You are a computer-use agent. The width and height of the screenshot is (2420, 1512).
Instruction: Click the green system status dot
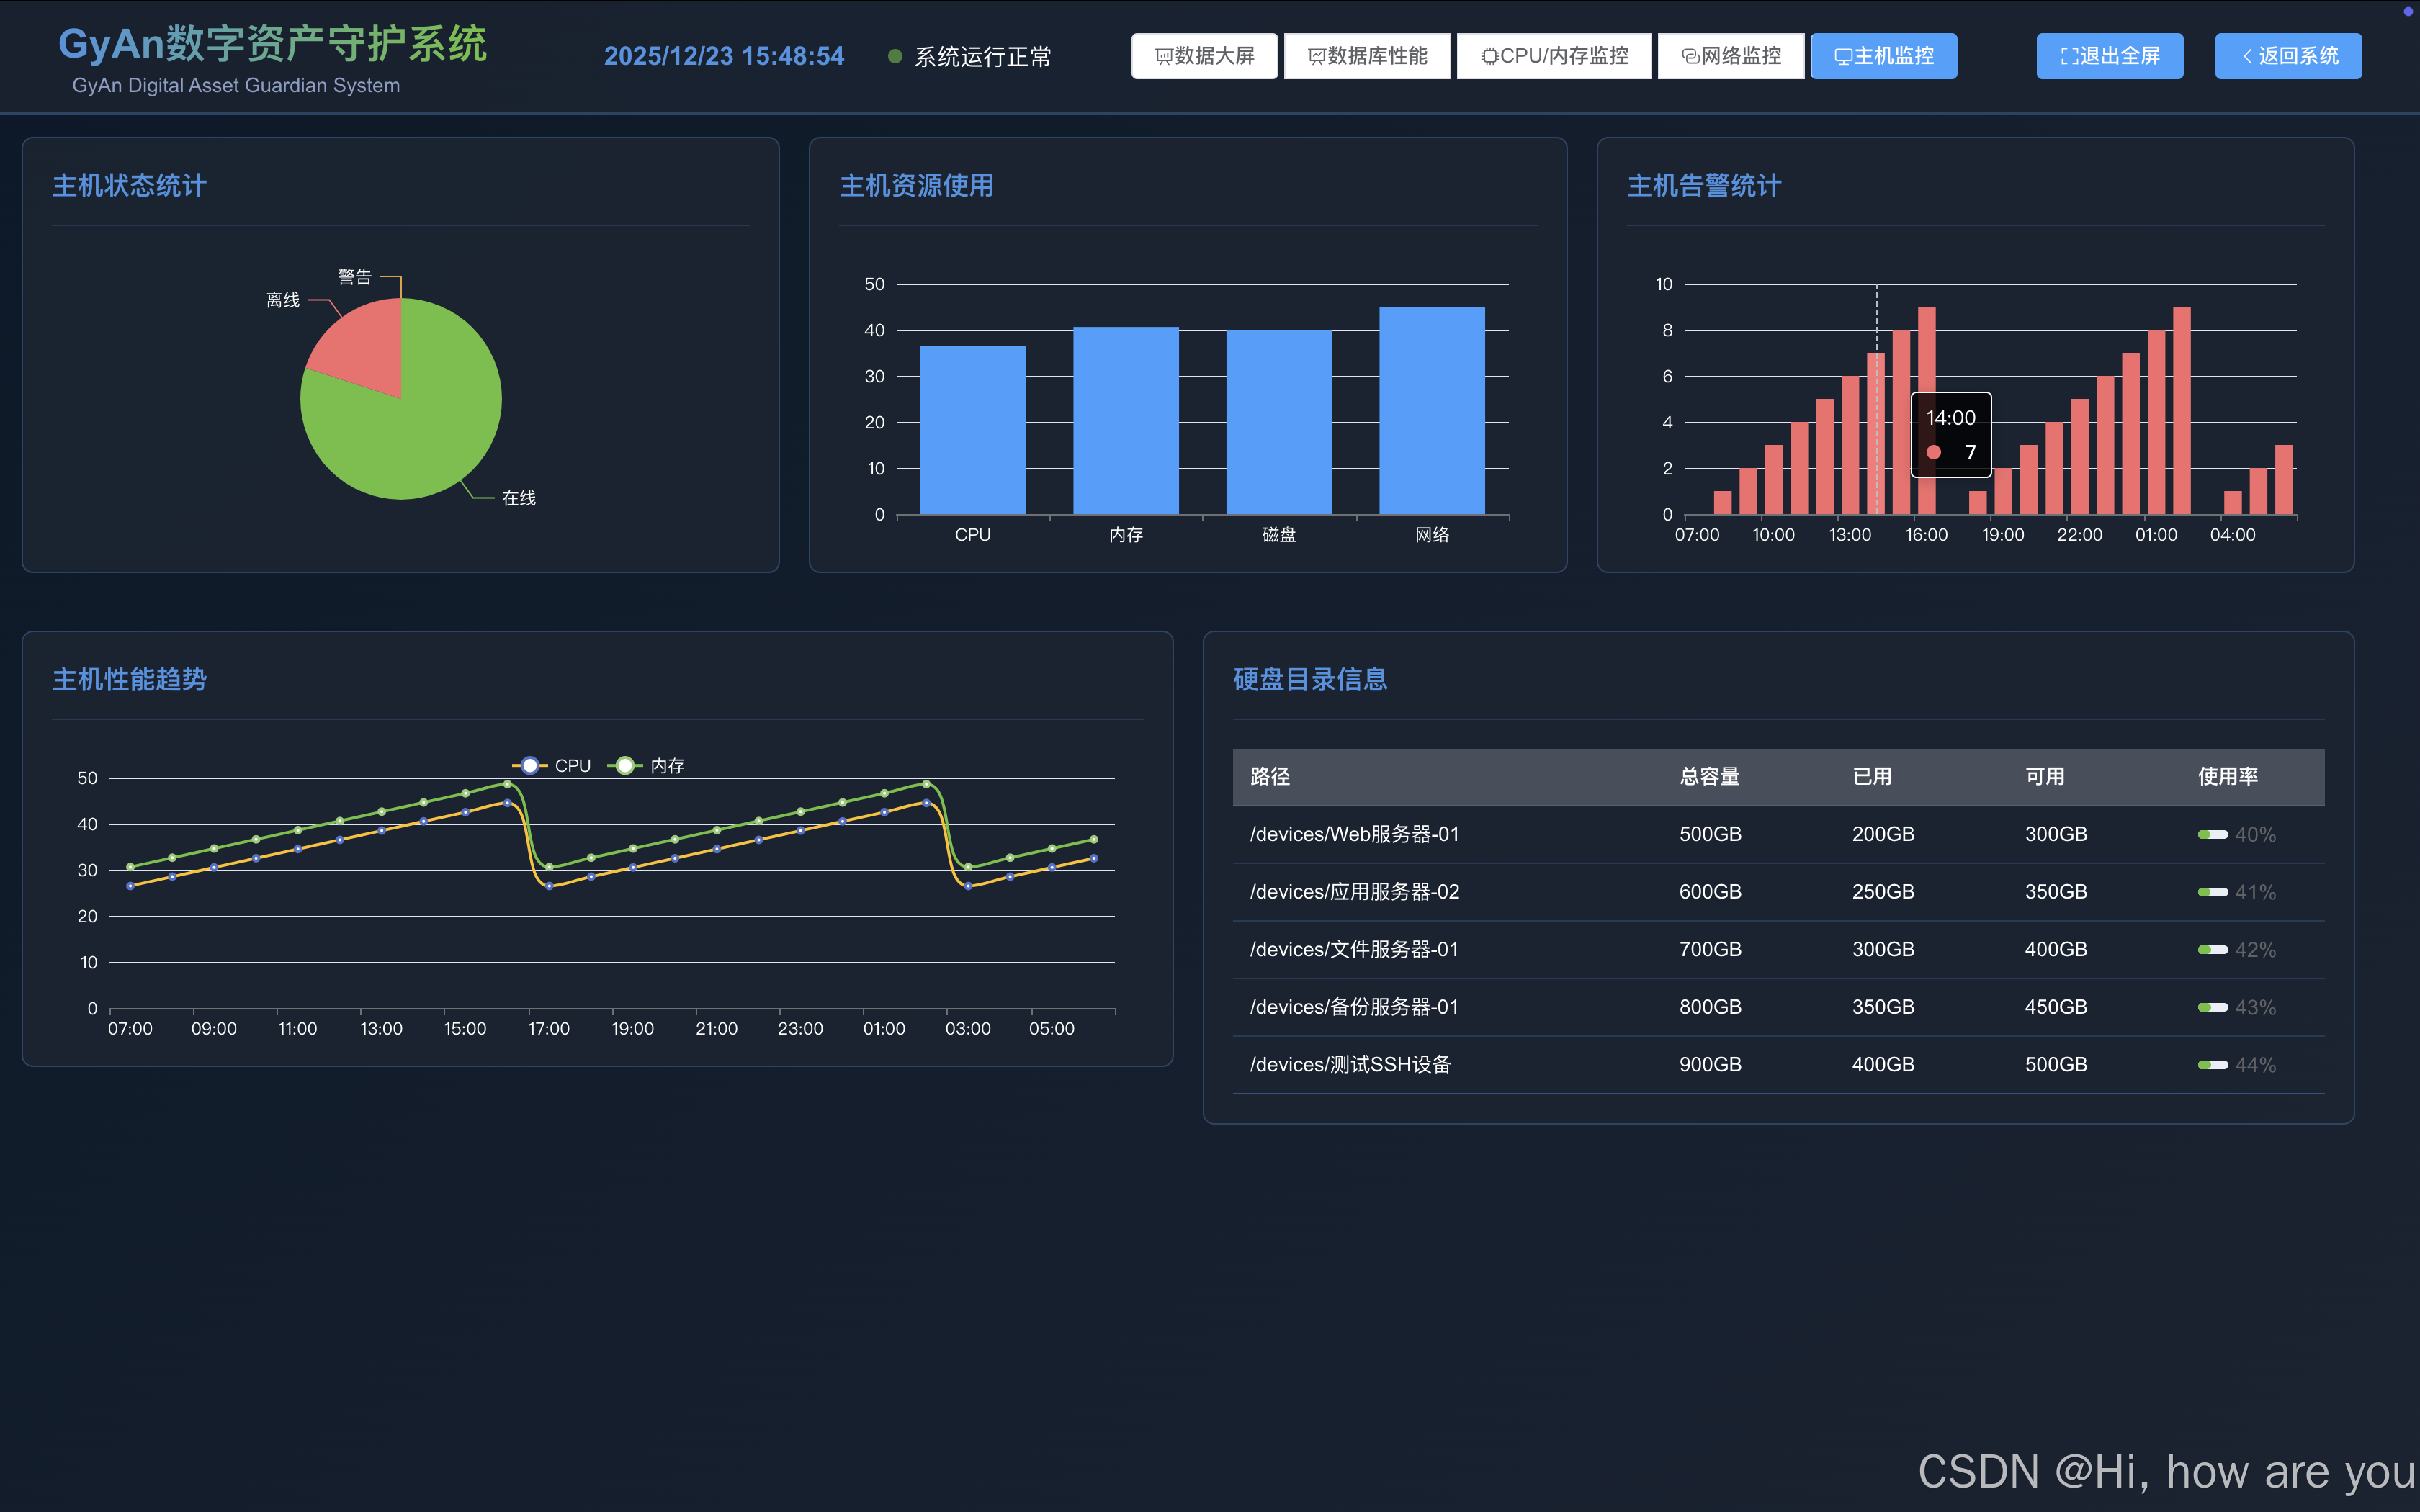(x=895, y=57)
